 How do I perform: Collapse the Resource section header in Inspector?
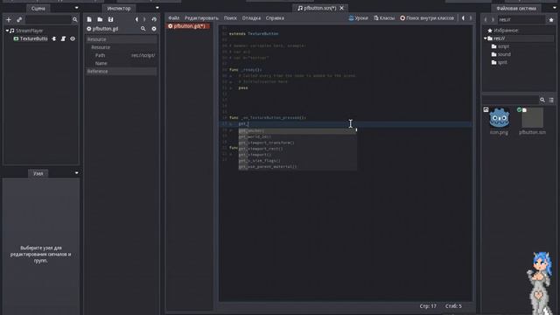(122, 39)
